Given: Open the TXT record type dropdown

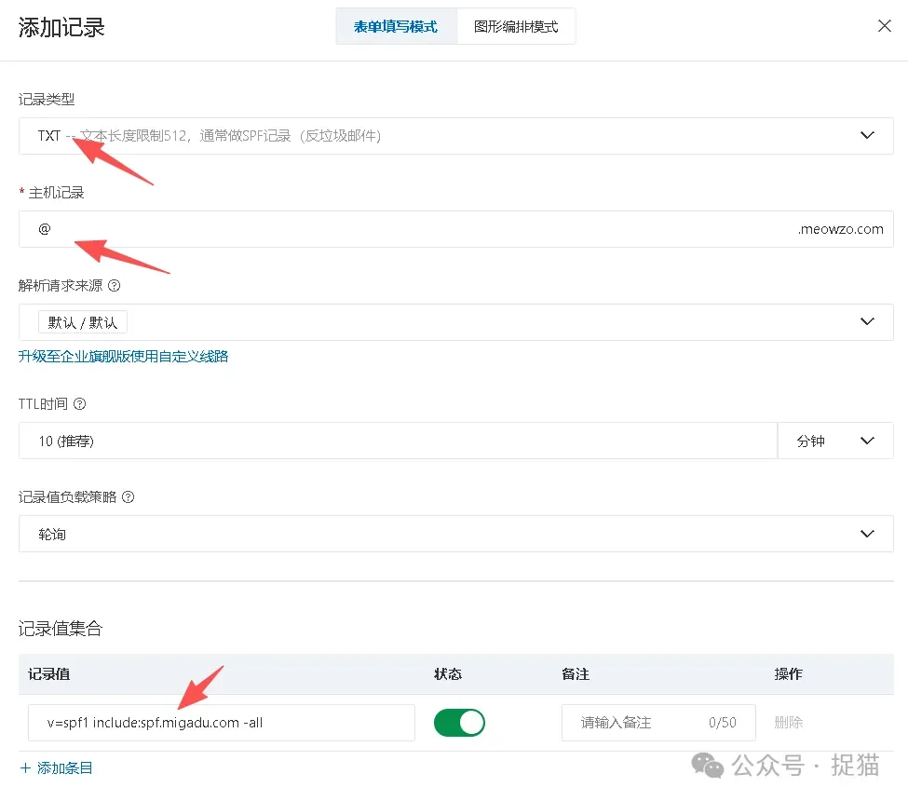Looking at the screenshot, I should (867, 135).
